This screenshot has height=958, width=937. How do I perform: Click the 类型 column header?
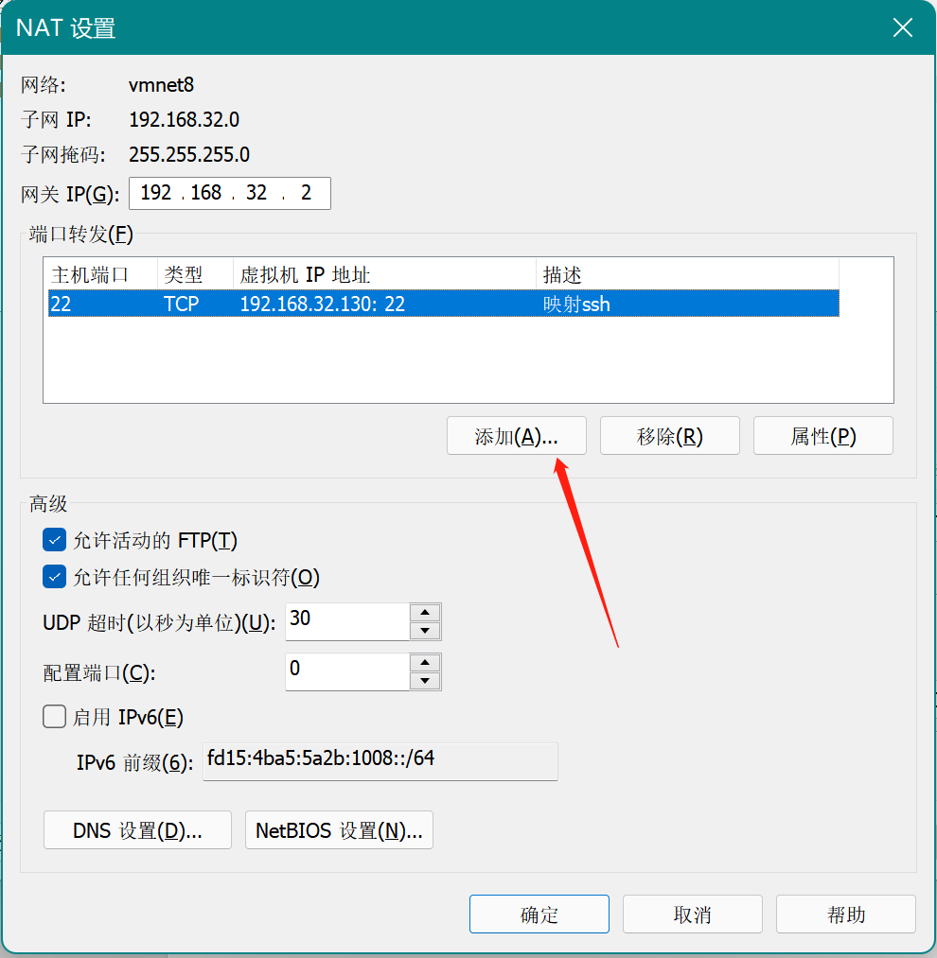(195, 274)
